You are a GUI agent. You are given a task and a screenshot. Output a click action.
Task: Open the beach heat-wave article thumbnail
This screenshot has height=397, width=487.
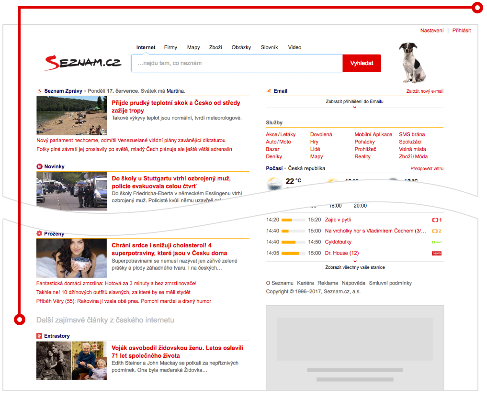coord(71,115)
